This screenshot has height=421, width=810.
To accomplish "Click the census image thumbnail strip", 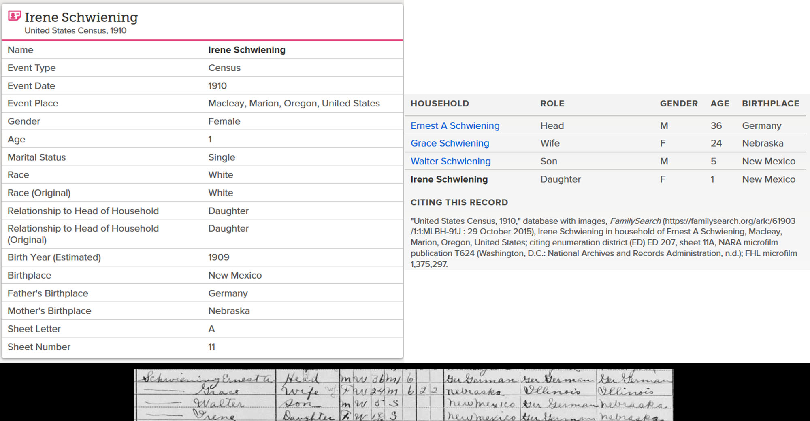I will [403, 395].
